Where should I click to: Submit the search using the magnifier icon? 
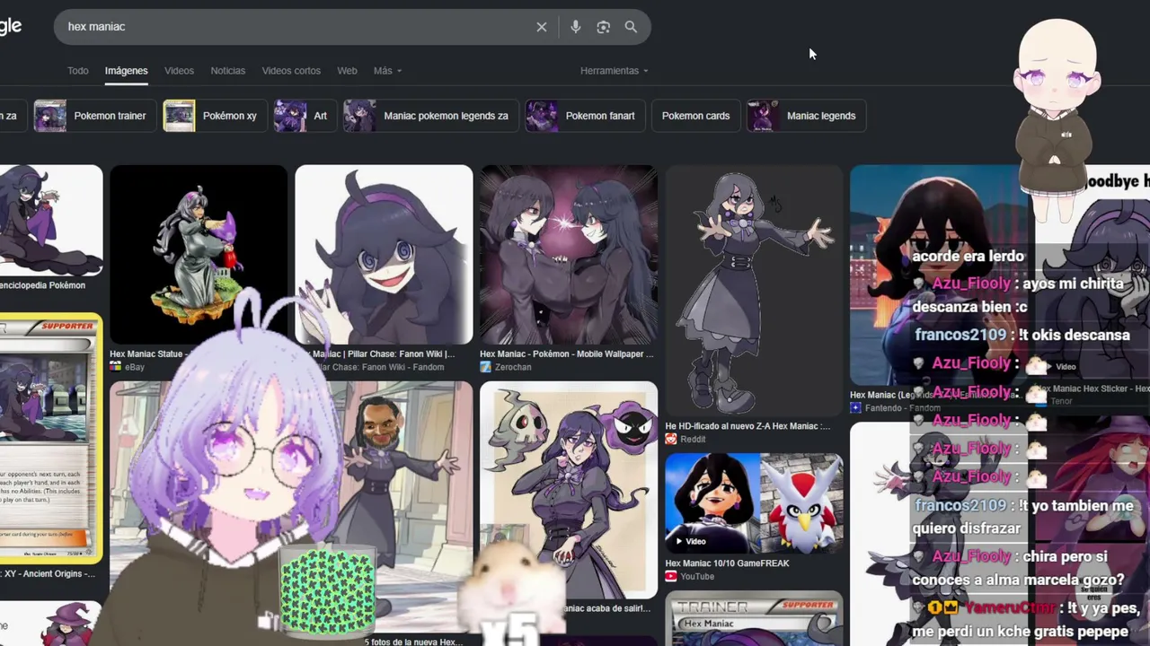pos(631,27)
